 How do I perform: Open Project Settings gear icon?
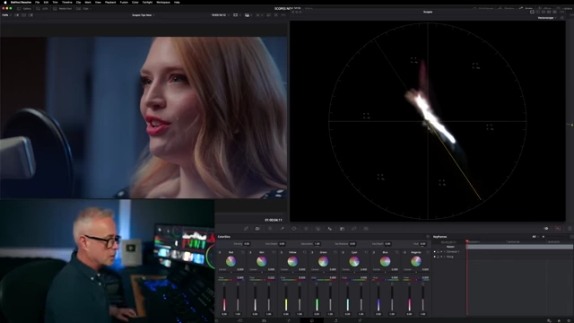coord(569,320)
